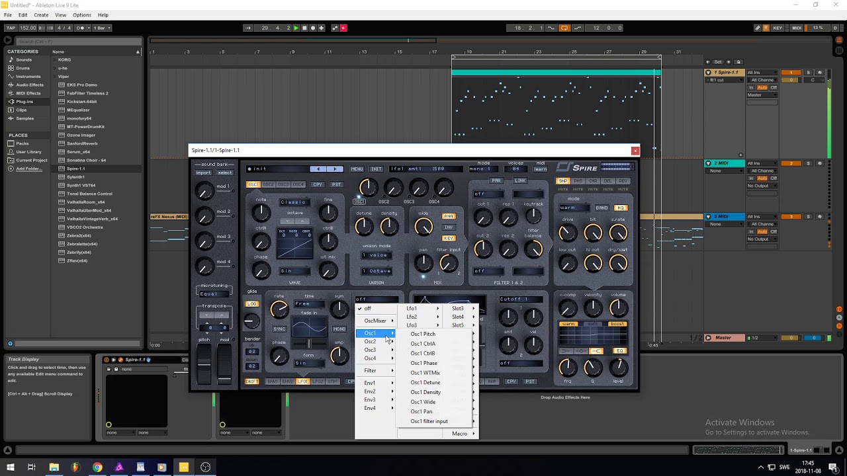Click sound bank import button
The width and height of the screenshot is (847, 476).
point(203,173)
